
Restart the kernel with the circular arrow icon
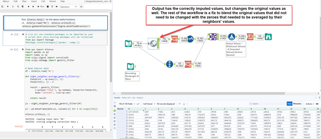[52, 6]
